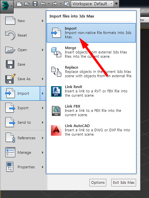149x198 pixels.
Task: Click the Redo arrow icon
Action: (55, 4)
